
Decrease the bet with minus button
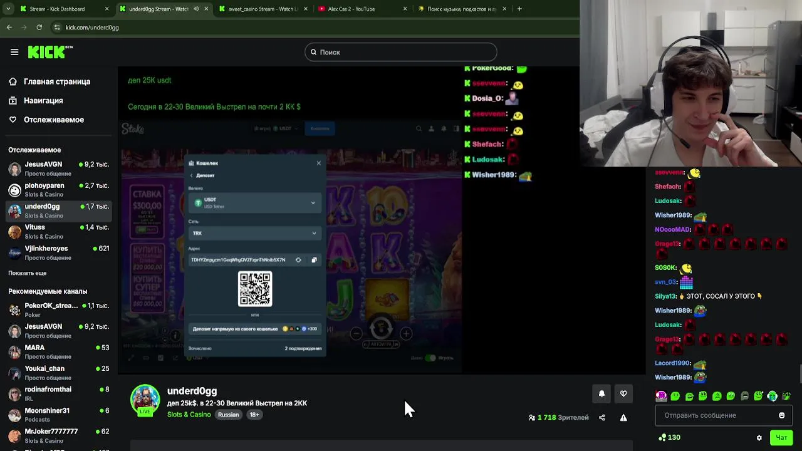pos(356,333)
